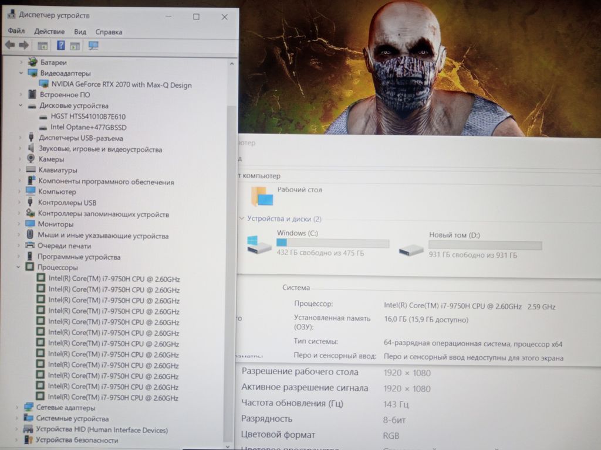Image resolution: width=601 pixels, height=450 pixels.
Task: Expand the Батареи category
Action: pyautogui.click(x=22, y=62)
